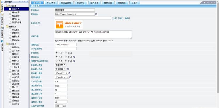The height and width of the screenshot is (108, 219).
Task: Click the page icon beside 词语过滤
Action: 10,84
